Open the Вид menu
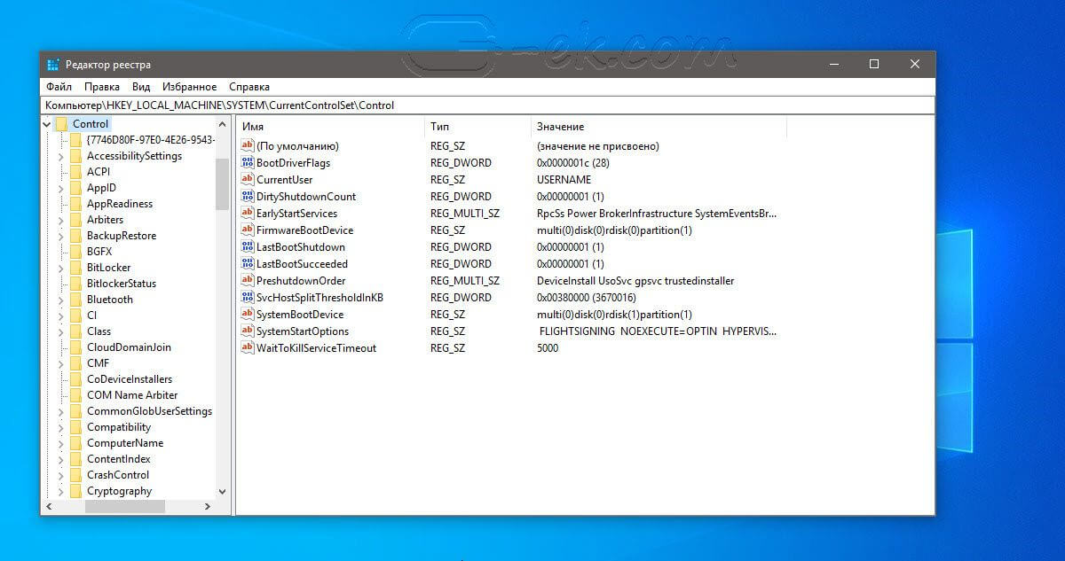The height and width of the screenshot is (561, 1065). click(x=141, y=87)
